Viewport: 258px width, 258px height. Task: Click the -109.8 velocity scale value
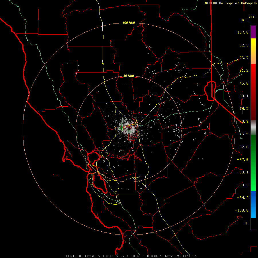pos(242,210)
